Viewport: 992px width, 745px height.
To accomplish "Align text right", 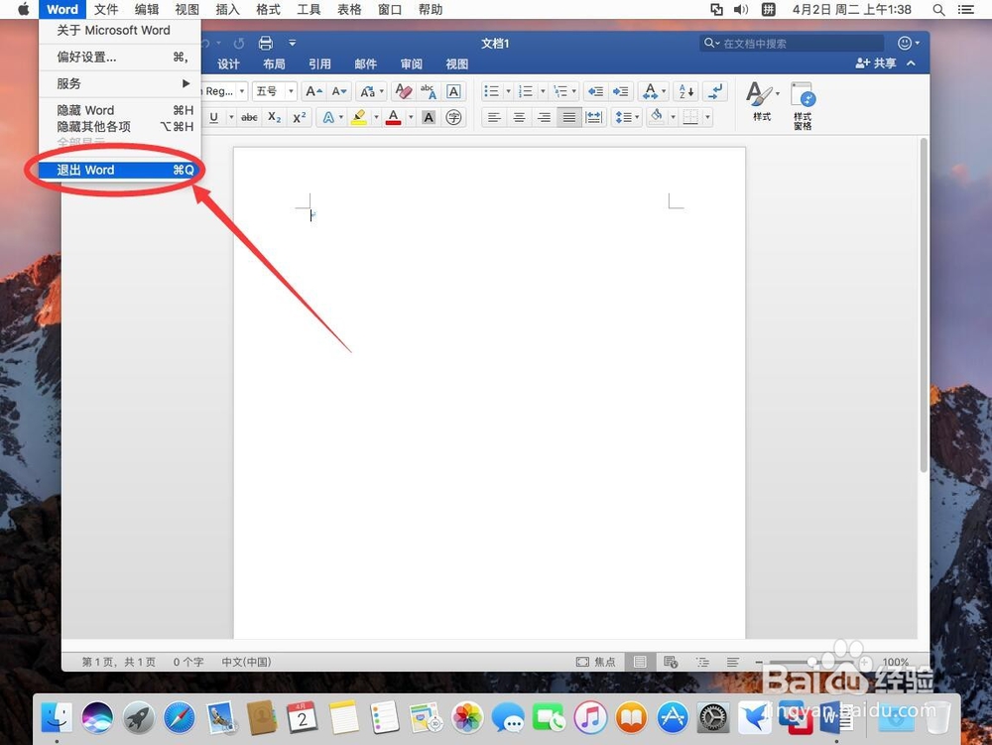I will click(544, 118).
